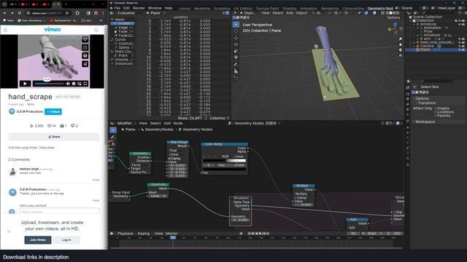467x262 pixels.
Task: Select the Cursor tool in viewport toolbar
Action: click(x=236, y=31)
